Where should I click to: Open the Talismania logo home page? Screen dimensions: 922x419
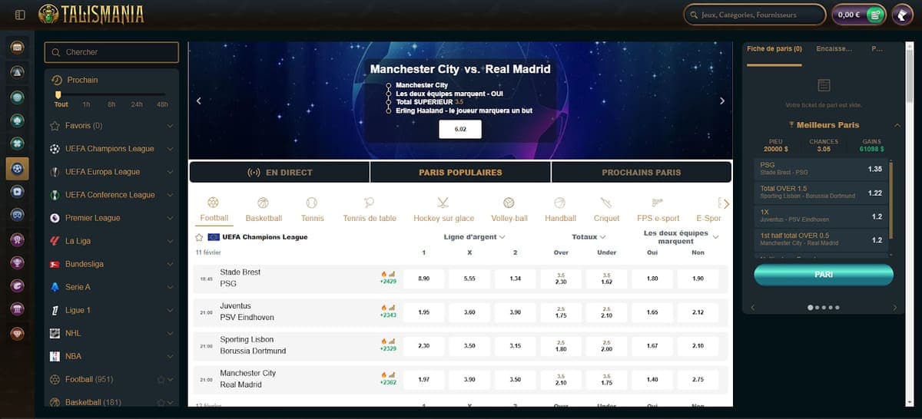point(91,14)
